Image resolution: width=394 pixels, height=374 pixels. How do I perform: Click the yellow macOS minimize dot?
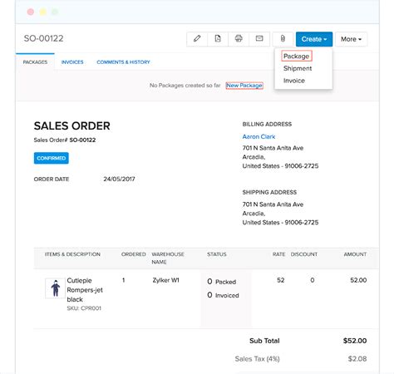point(43,12)
